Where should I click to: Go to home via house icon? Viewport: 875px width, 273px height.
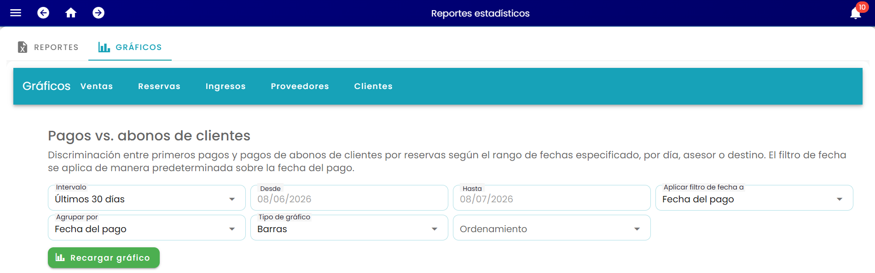[x=71, y=13]
